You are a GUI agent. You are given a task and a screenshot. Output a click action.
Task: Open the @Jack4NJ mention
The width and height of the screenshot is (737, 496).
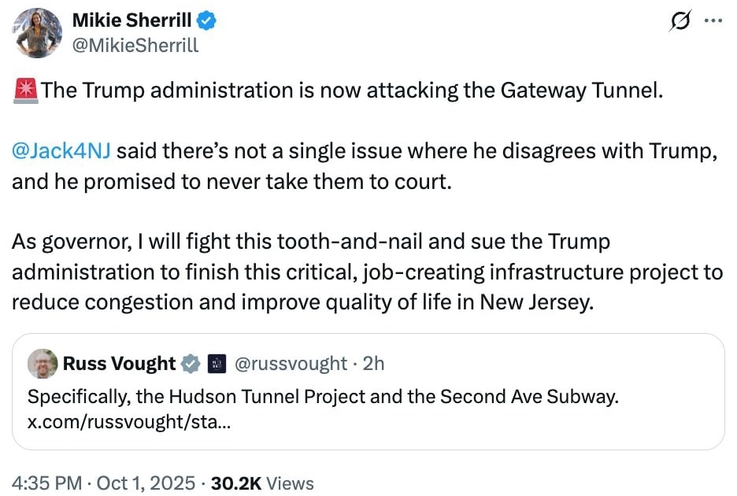(x=61, y=150)
